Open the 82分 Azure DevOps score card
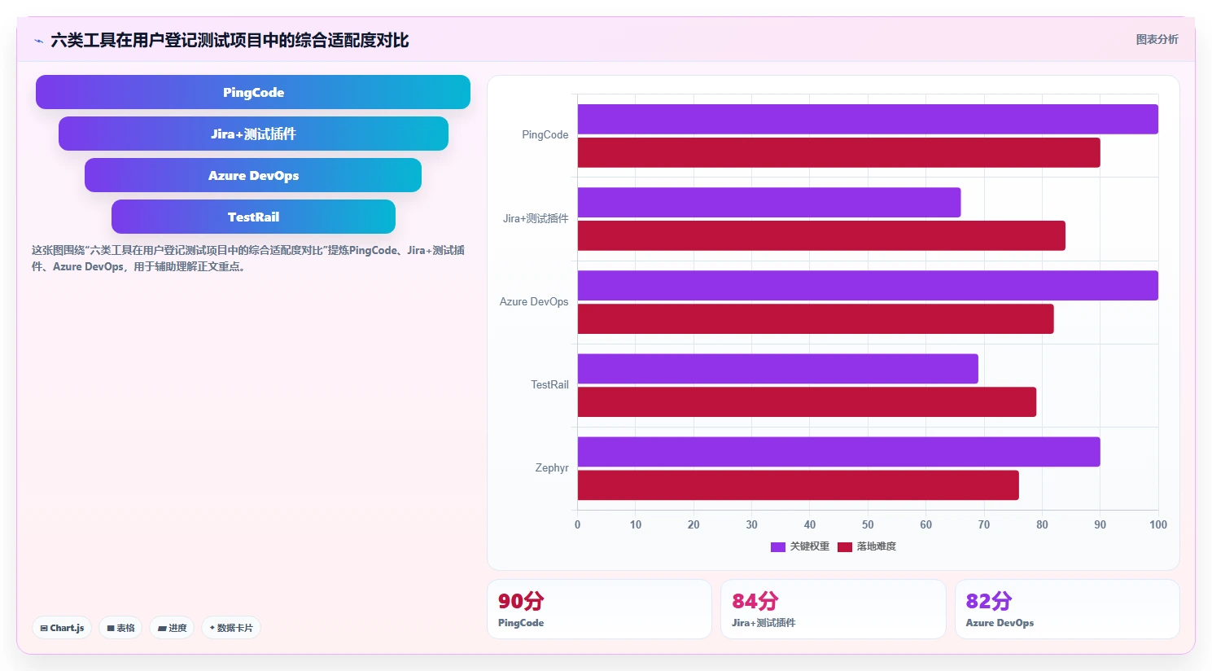The image size is (1212, 671). (x=1067, y=609)
